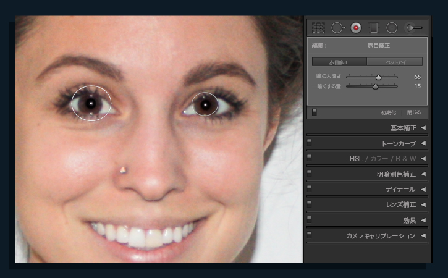Select the Radial Filter tool icon

392,28
